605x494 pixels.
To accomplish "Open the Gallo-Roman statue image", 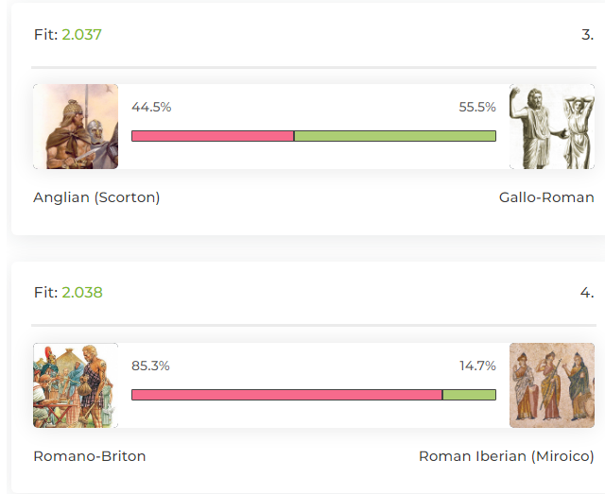I will [x=552, y=127].
